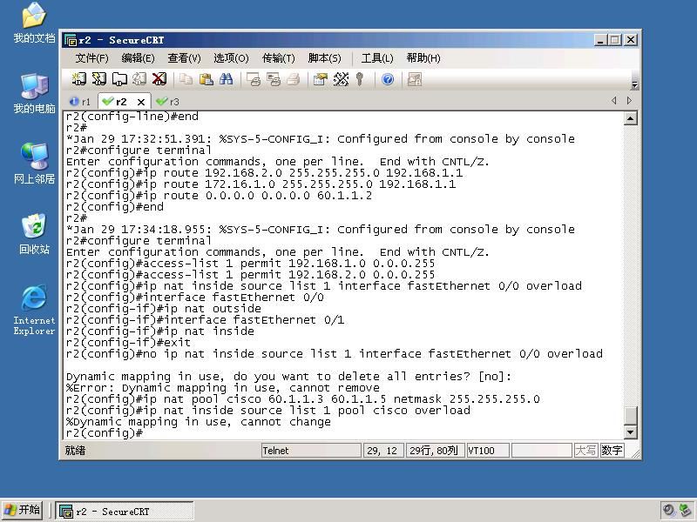Click the 开始 Start button
Image resolution: width=697 pixels, height=522 pixels.
[23, 510]
